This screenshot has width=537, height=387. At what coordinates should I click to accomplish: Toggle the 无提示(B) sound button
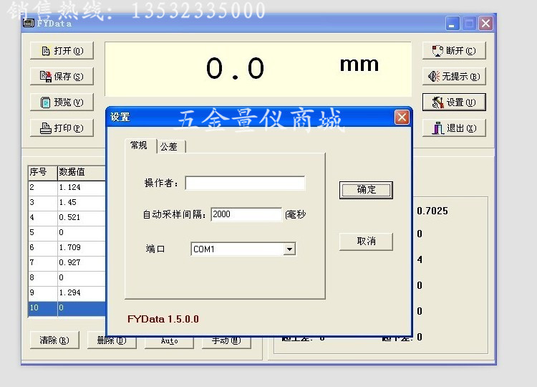454,77
